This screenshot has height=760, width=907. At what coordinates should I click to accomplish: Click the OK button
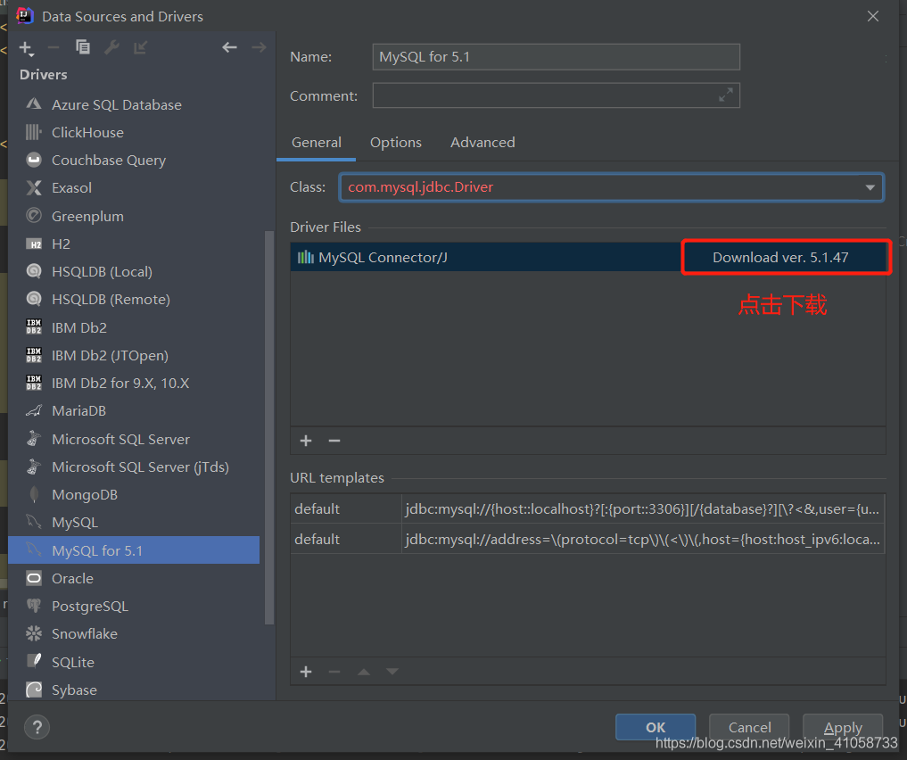[656, 727]
